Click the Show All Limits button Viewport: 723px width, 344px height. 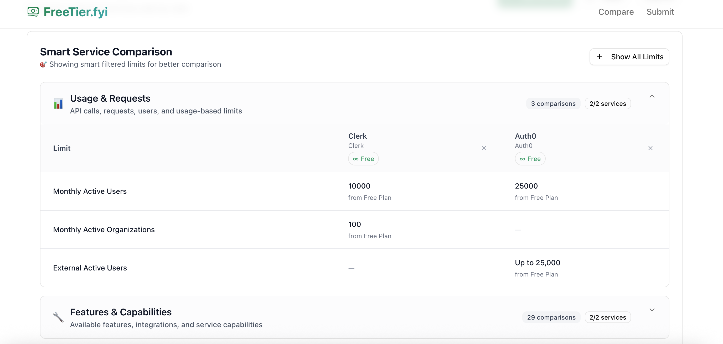[x=629, y=57]
